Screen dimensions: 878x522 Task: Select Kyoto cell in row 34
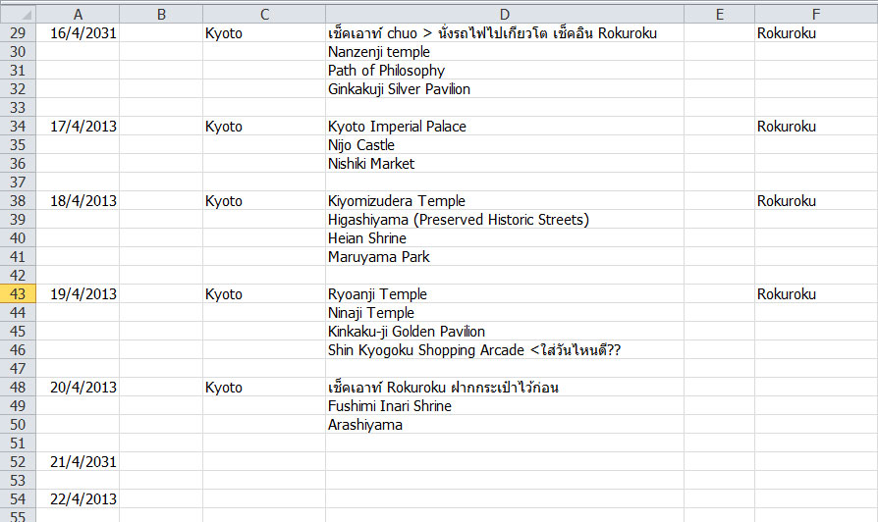coord(264,126)
